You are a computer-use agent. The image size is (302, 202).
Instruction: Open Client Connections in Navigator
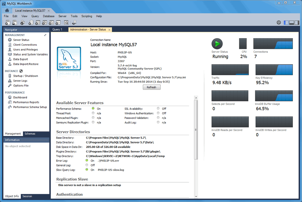click(x=25, y=45)
